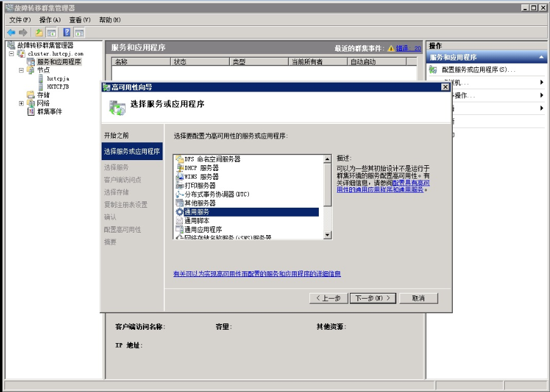Image resolution: width=550 pixels, height=392 pixels.
Task: Click the up-one-level folder toolbar icon
Action: (x=39, y=32)
